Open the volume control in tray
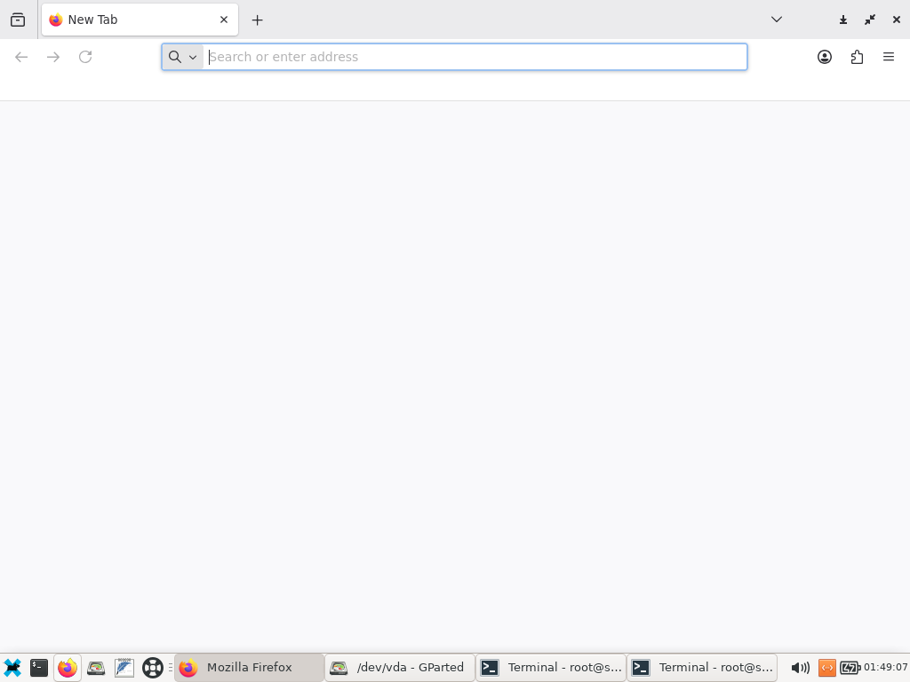Screen dimensions: 910x682 [x=801, y=668]
